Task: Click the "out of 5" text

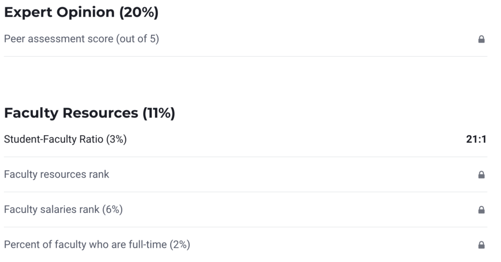Action: click(137, 39)
